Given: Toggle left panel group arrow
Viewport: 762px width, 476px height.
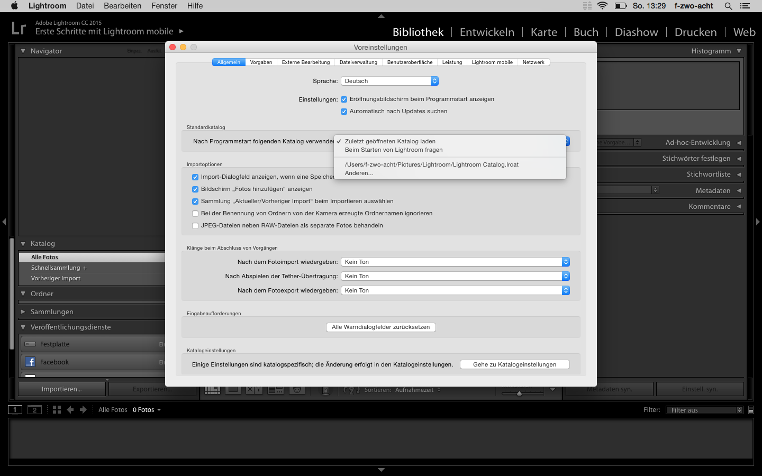Looking at the screenshot, I should click(x=4, y=222).
